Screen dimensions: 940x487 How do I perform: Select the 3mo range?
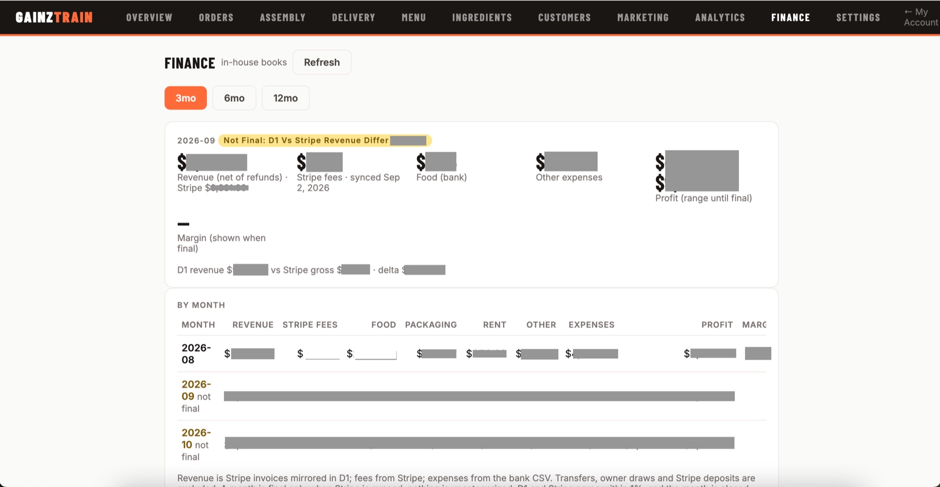[185, 98]
